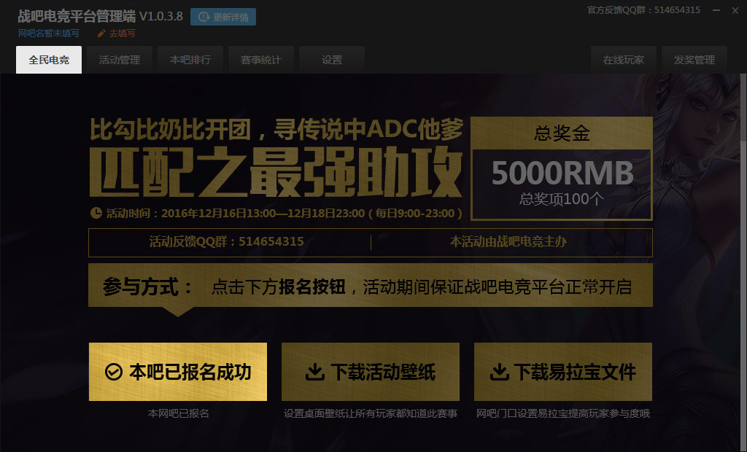The width and height of the screenshot is (747, 452).
Task: Click the 去填写 link to fill the name
Action: coord(122,34)
